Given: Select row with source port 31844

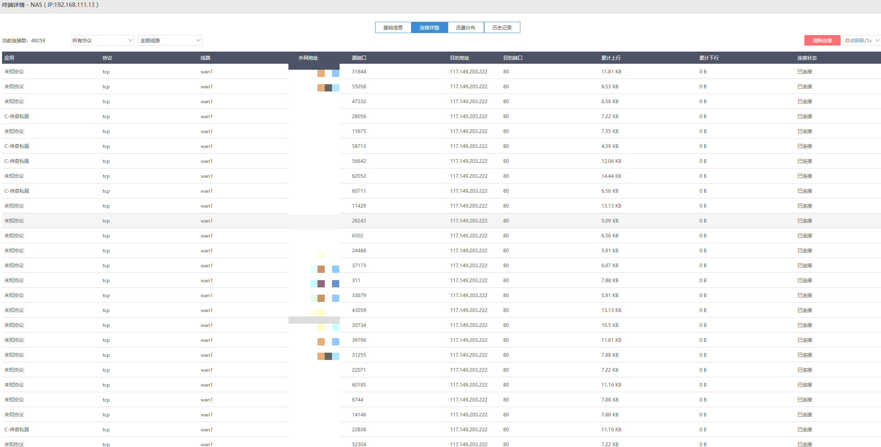Looking at the screenshot, I should (359, 72).
